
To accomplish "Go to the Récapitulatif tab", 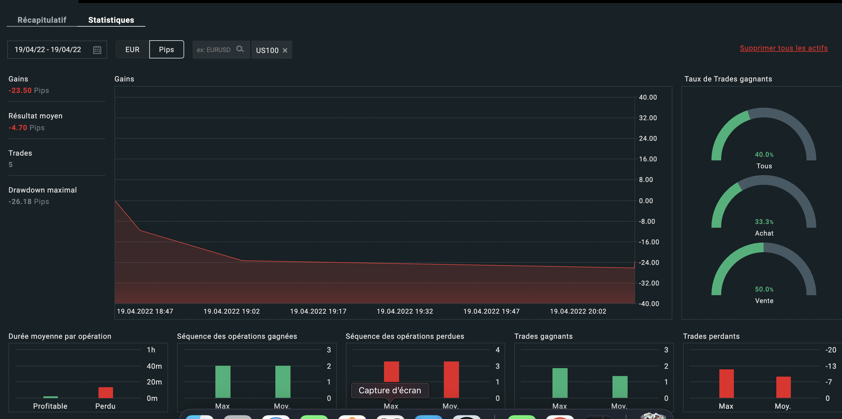I will [42, 20].
